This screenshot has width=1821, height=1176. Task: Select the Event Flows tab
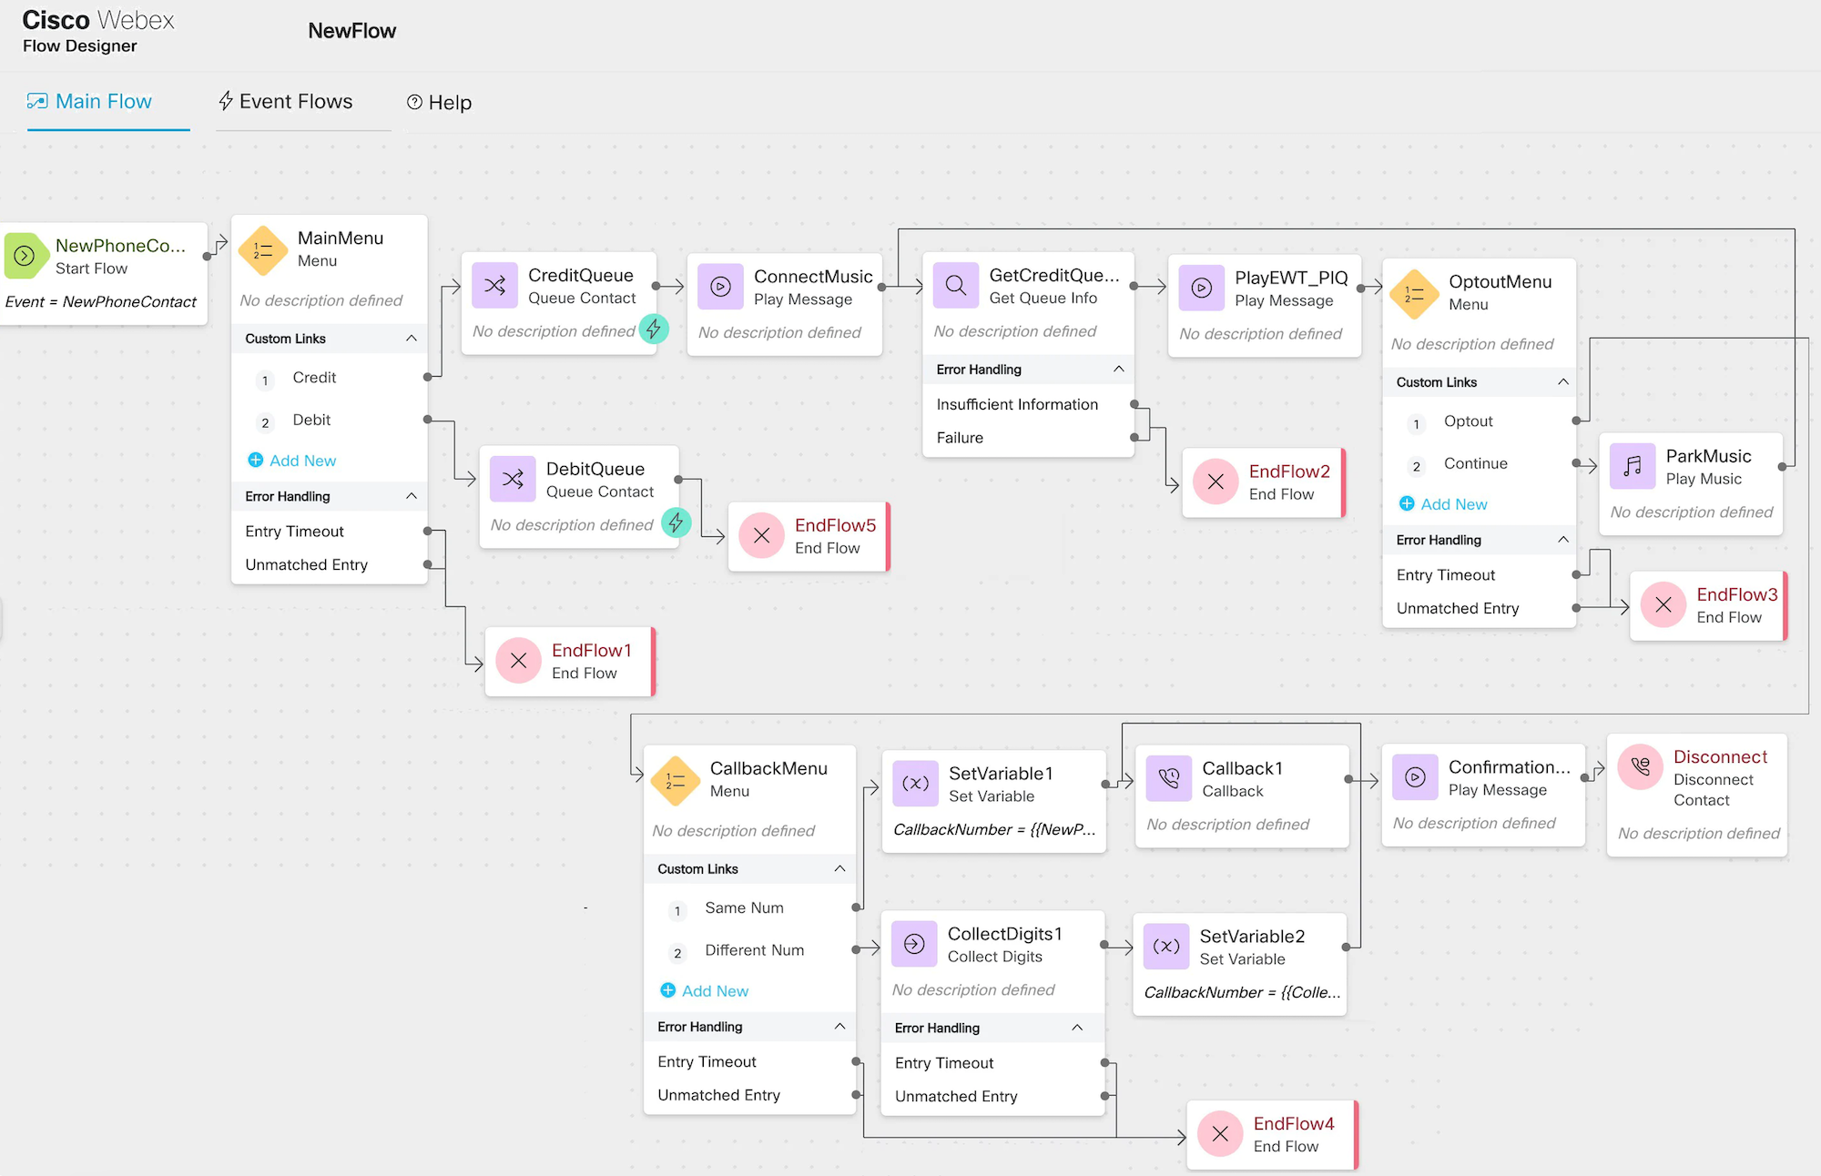[282, 101]
